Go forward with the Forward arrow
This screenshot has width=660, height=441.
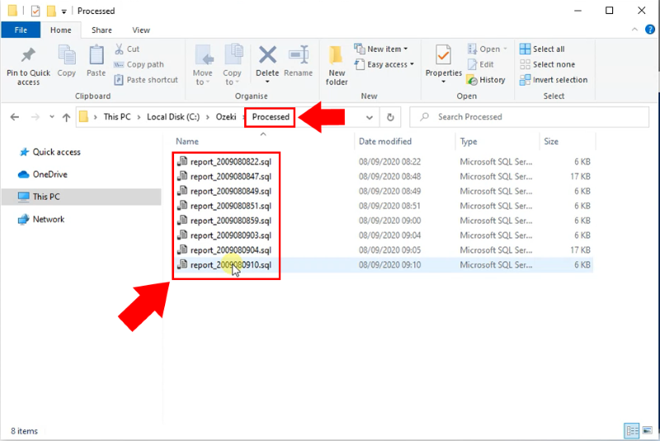pos(35,116)
